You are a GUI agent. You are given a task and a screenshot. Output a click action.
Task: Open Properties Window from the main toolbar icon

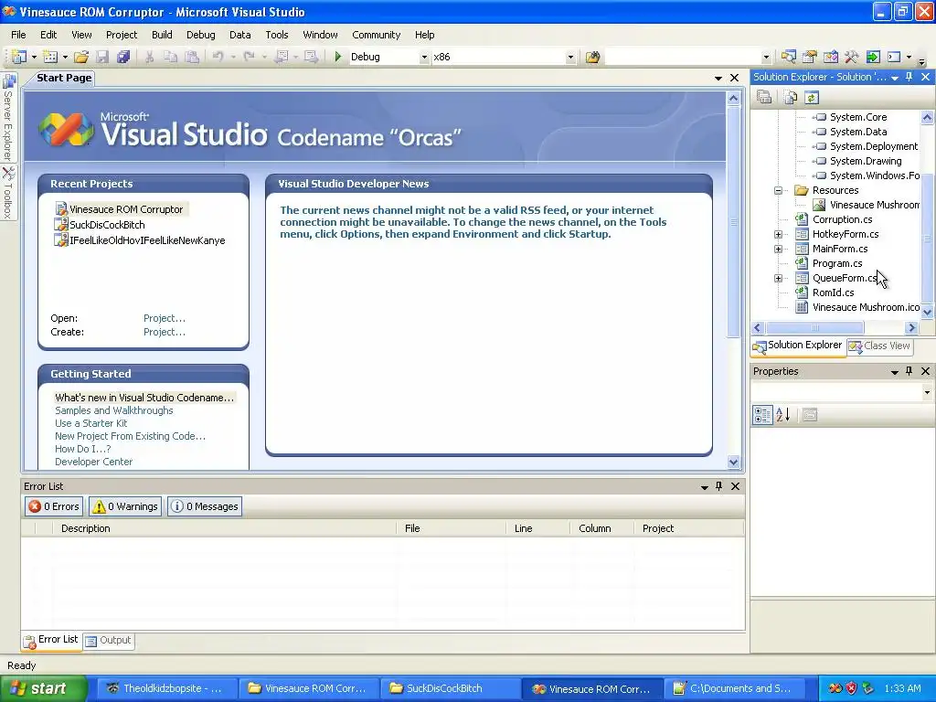(x=810, y=57)
